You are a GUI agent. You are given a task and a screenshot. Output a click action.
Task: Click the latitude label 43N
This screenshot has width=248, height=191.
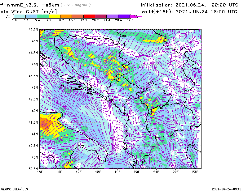pos(35,87)
